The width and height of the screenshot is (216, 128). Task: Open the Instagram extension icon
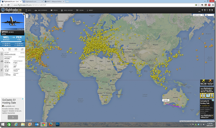coord(206,5)
